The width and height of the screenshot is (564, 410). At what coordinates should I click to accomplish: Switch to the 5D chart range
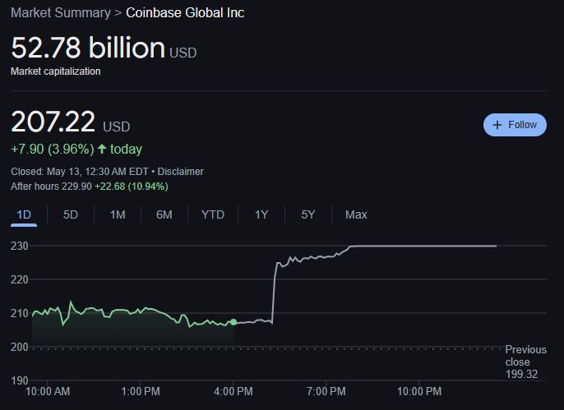[x=71, y=214]
